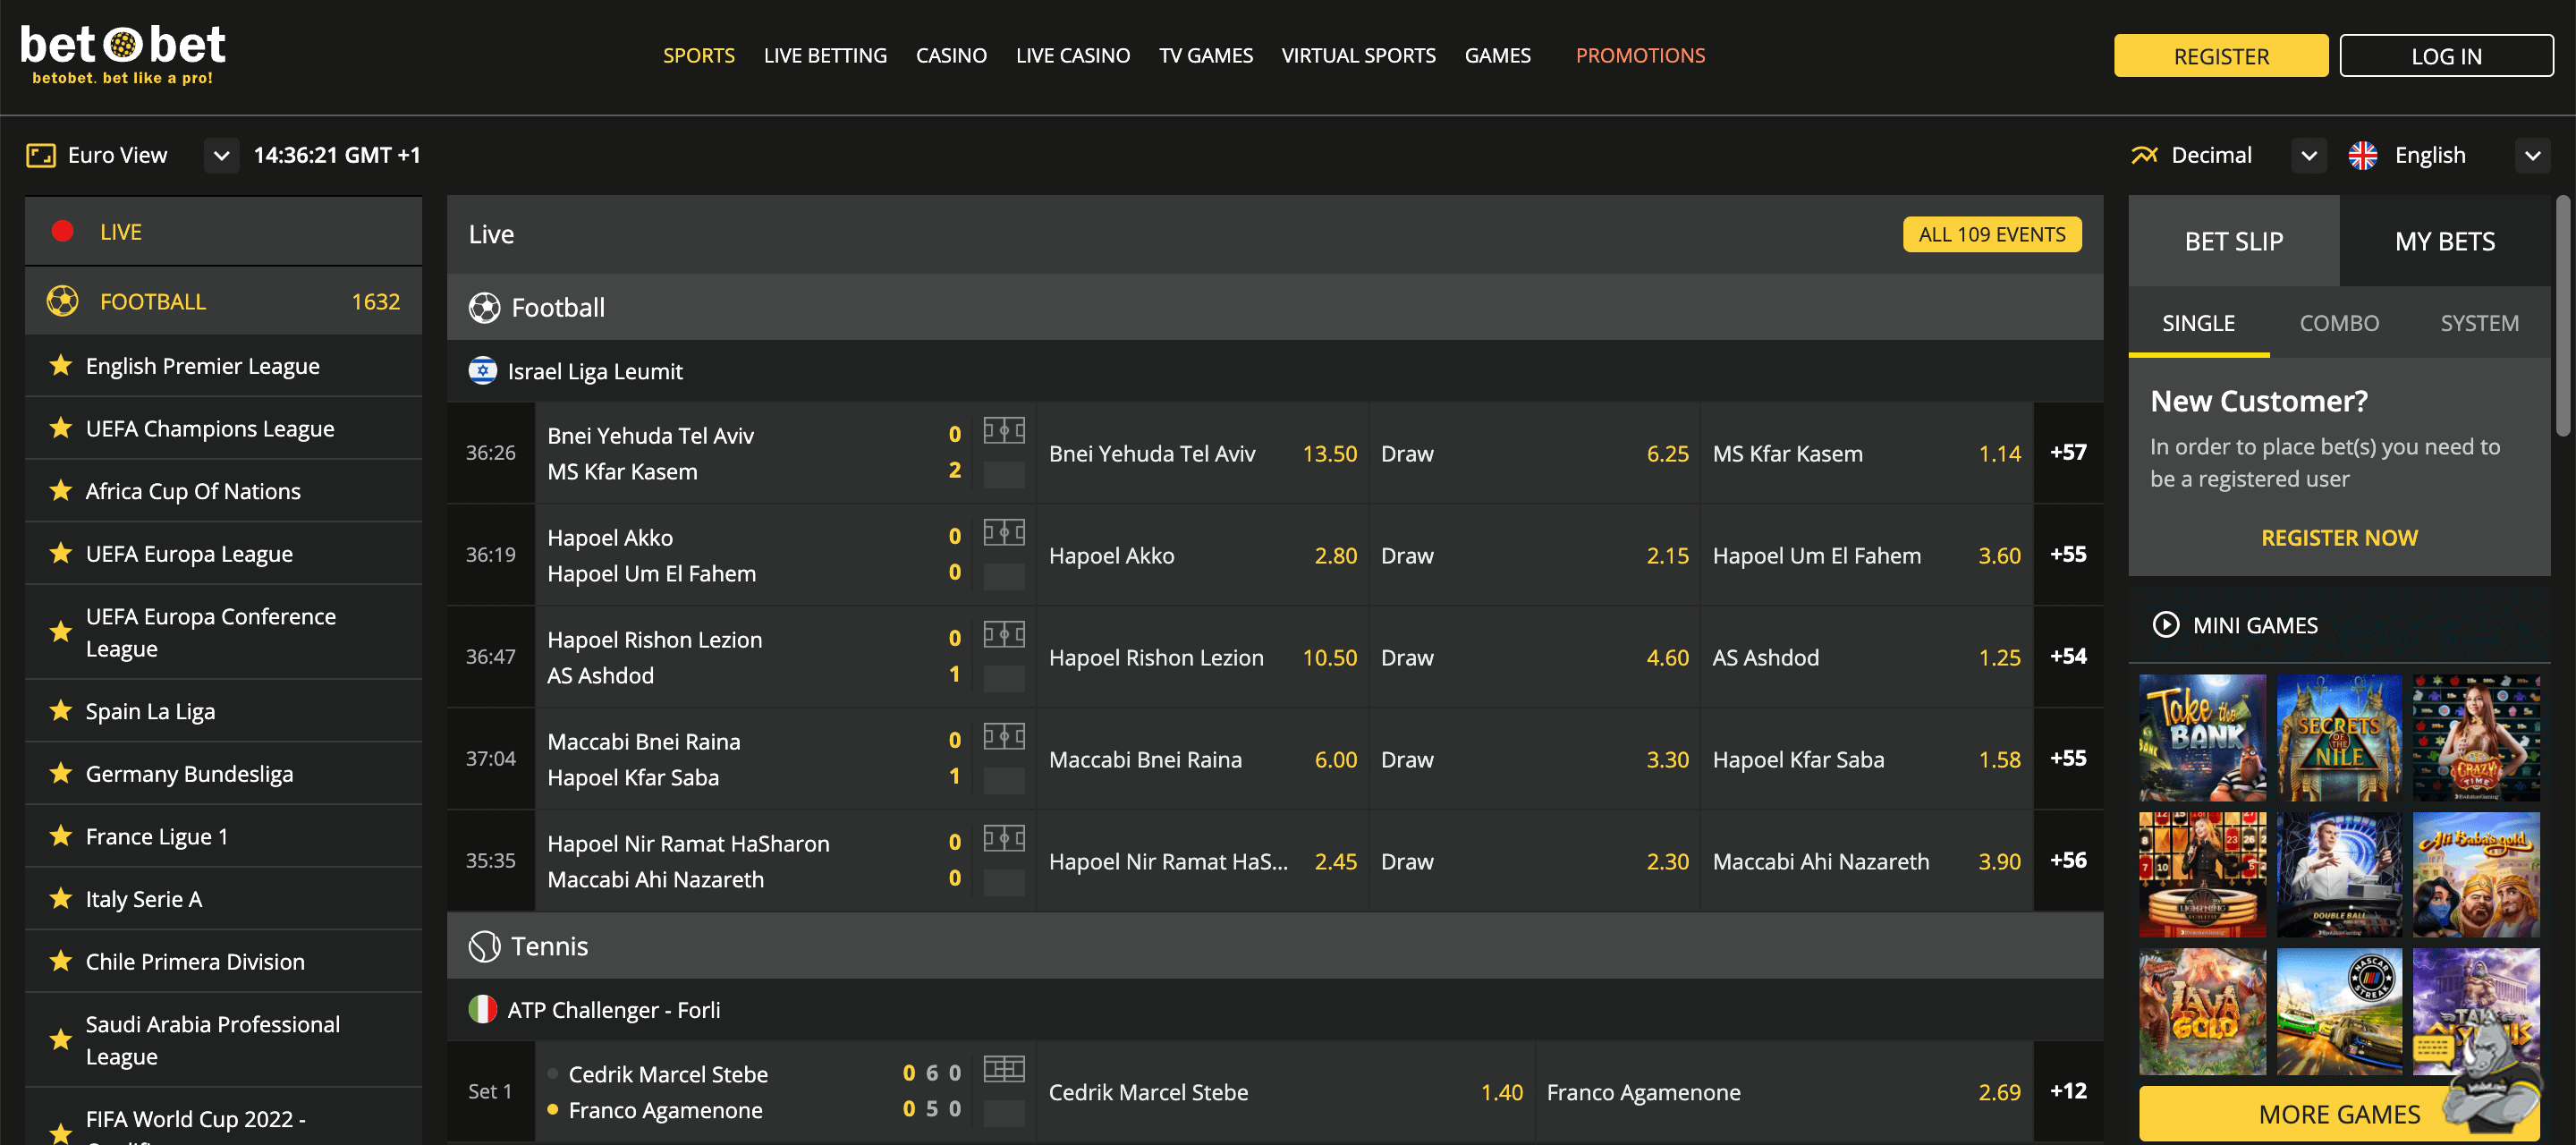Click the Euro View currency icon
This screenshot has height=1145, width=2576.
39,153
